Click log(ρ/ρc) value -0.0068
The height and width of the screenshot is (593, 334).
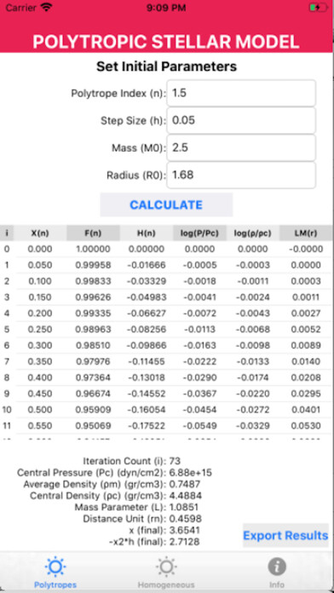(253, 330)
